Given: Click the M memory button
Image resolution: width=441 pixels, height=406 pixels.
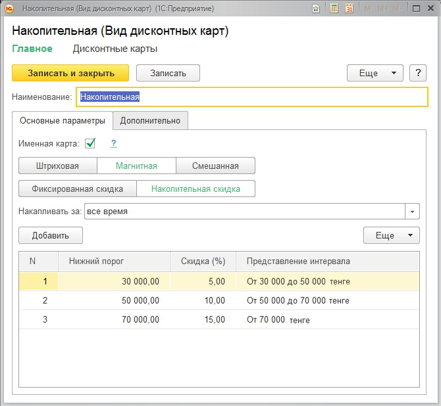Looking at the screenshot, I should click(x=367, y=9).
